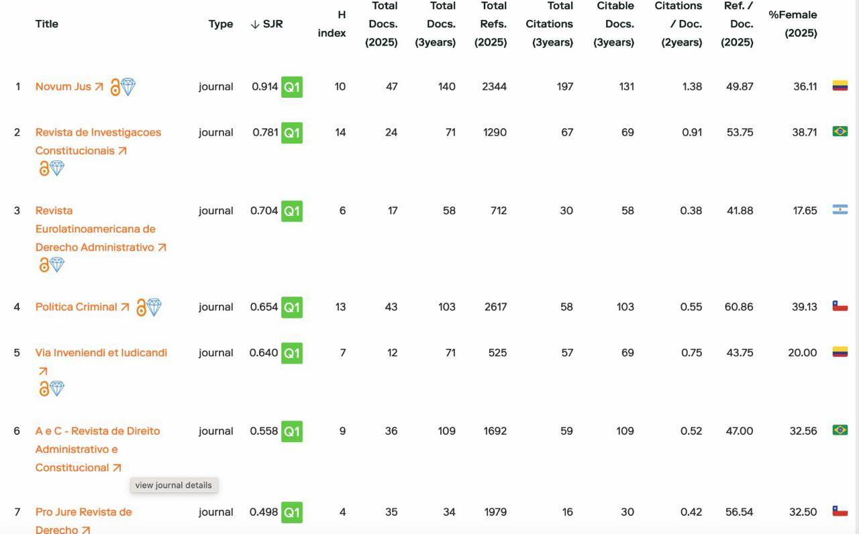Click the open access icon under Via Inveniendi

(x=44, y=388)
